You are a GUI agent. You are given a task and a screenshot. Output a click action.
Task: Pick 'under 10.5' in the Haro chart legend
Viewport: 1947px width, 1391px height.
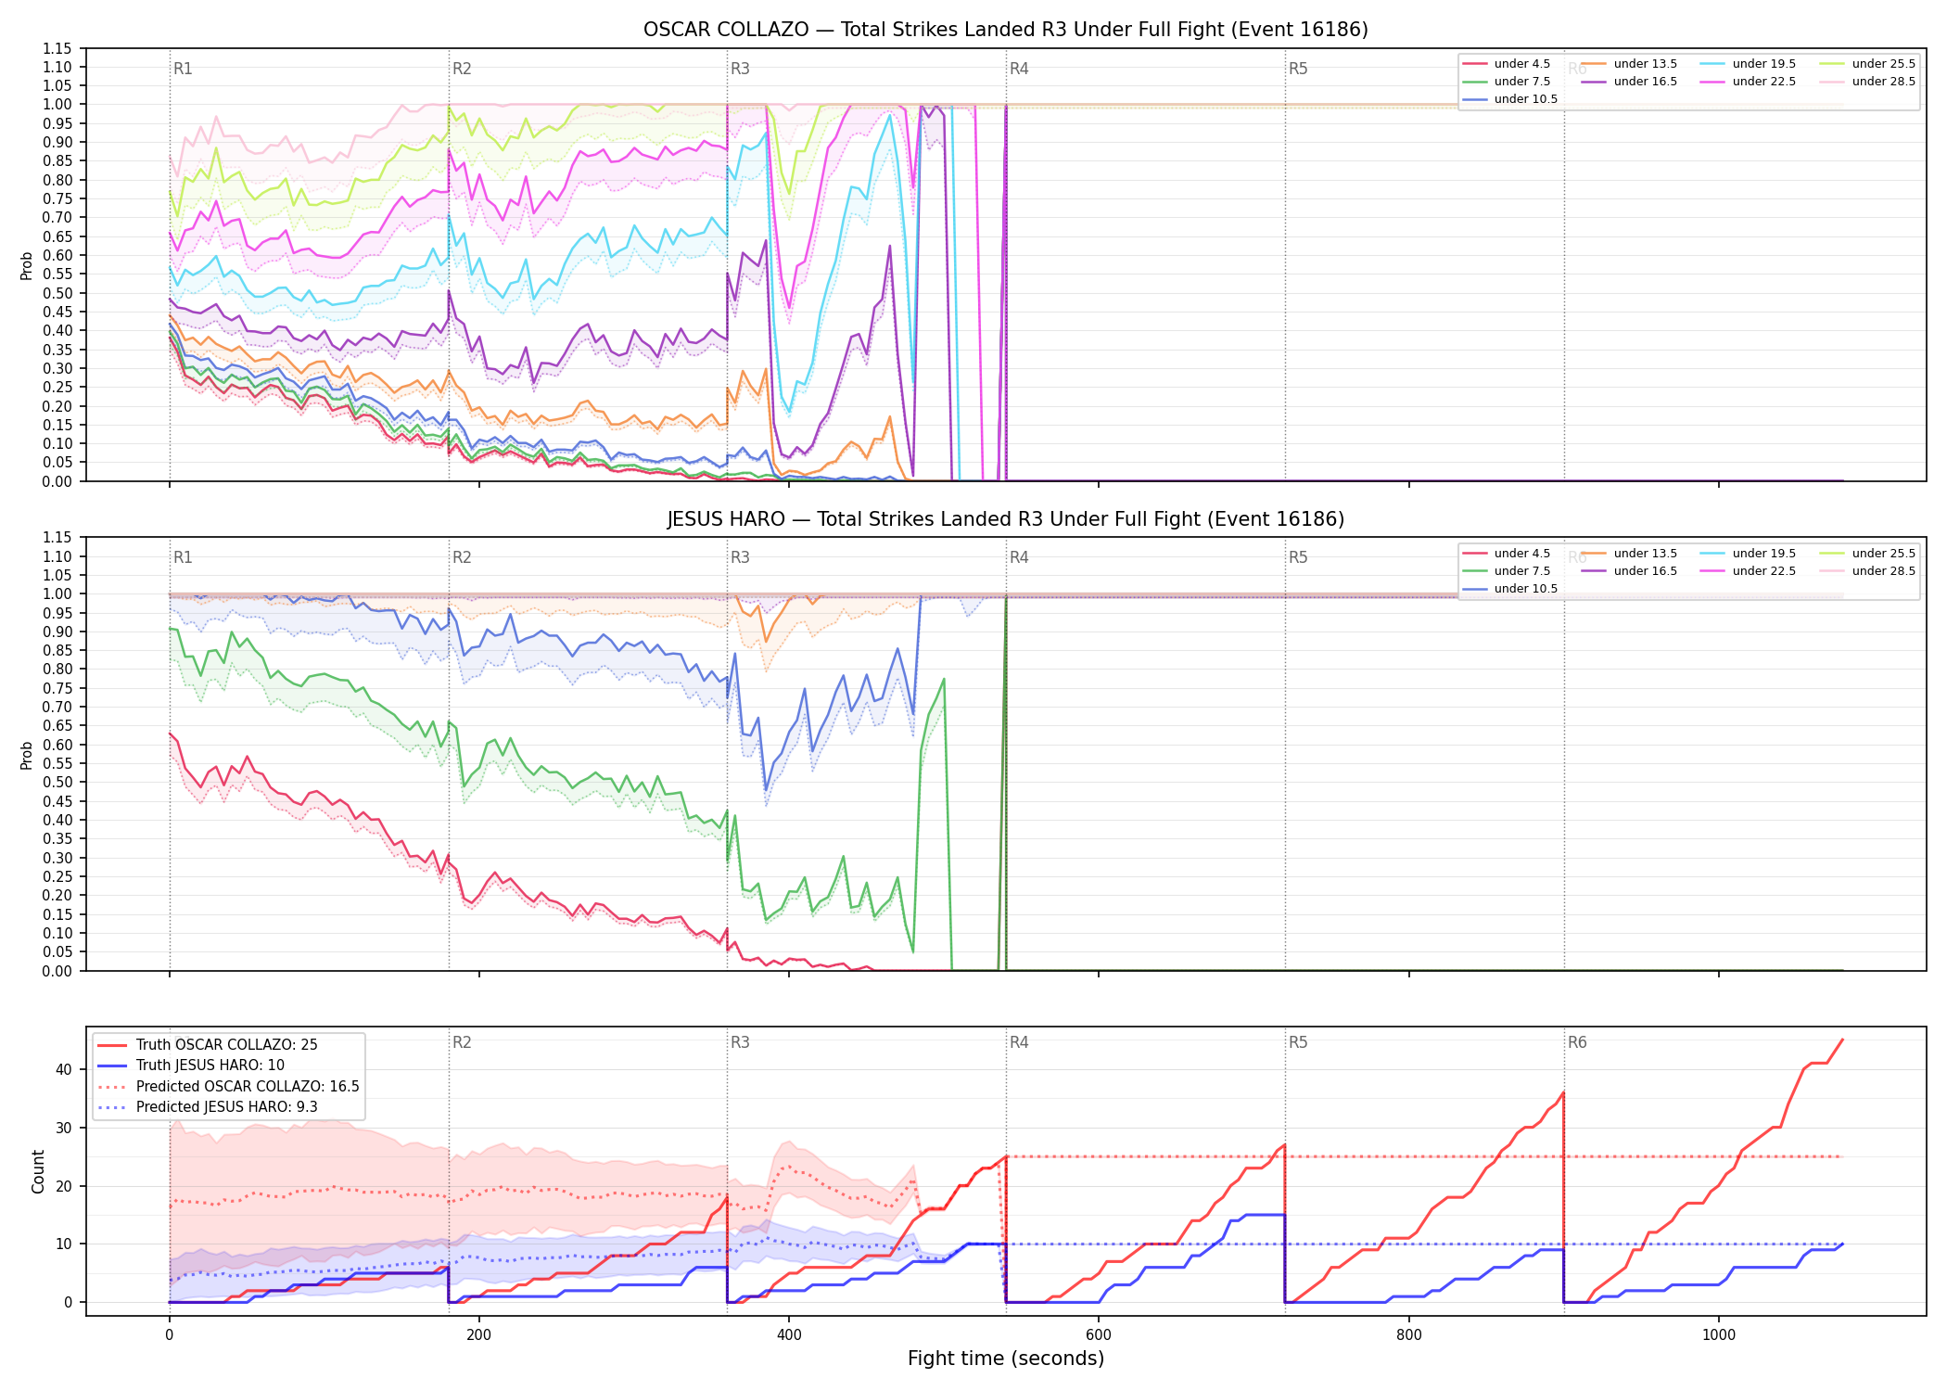coord(1510,589)
